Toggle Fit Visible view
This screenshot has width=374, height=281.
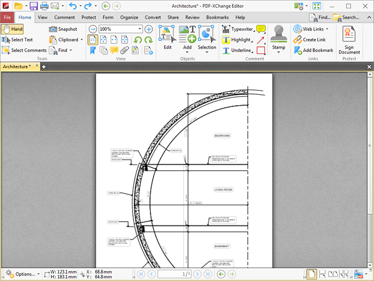point(125,39)
